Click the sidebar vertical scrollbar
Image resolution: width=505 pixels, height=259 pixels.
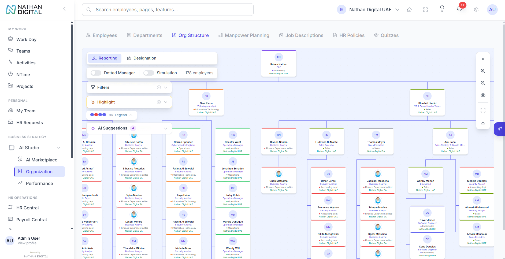72,91
